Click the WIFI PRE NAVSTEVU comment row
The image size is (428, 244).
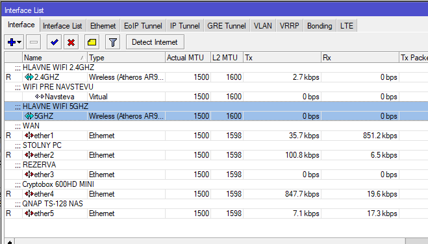point(216,87)
